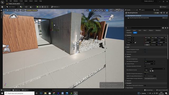Click into the Details search field
This screenshot has height=95, width=169.
click(x=143, y=28)
